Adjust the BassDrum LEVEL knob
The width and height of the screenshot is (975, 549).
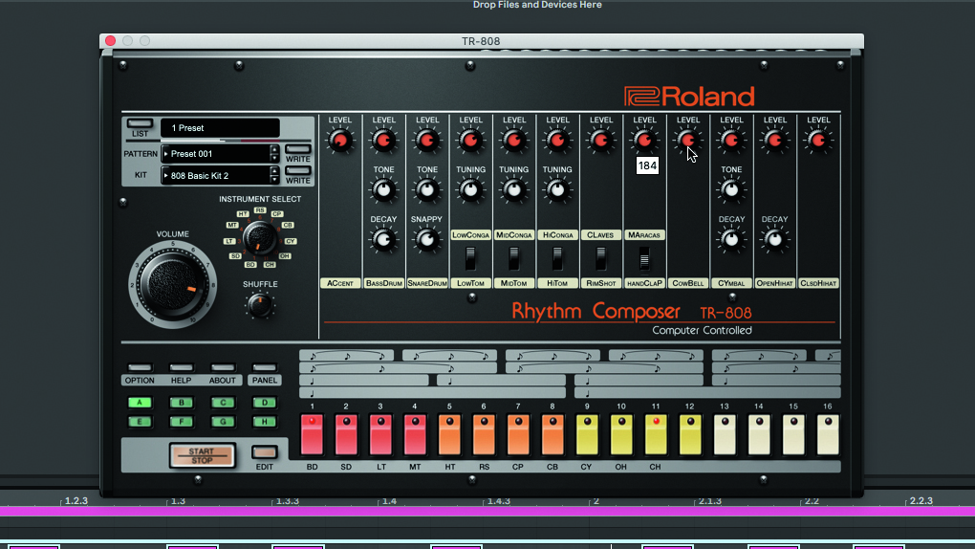coord(383,140)
